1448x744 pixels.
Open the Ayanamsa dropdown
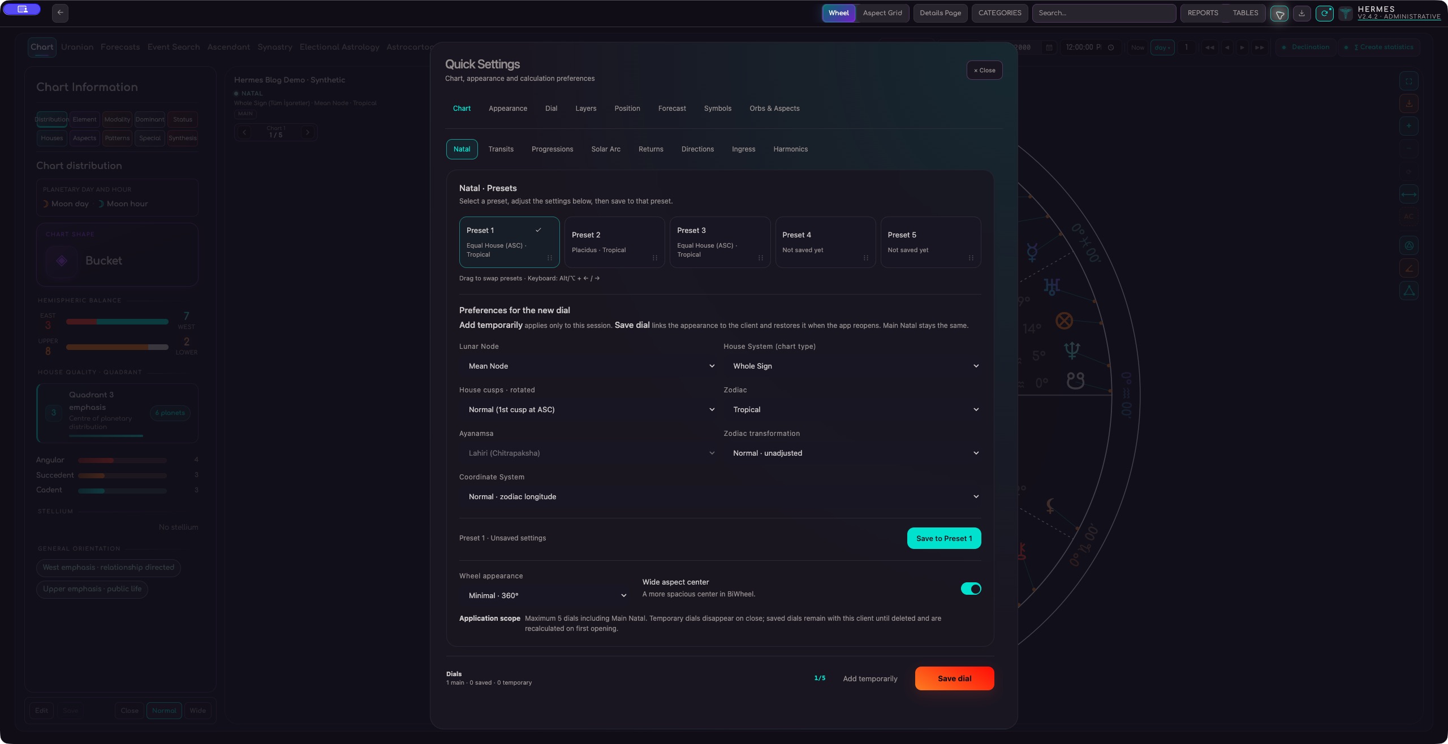click(x=589, y=453)
